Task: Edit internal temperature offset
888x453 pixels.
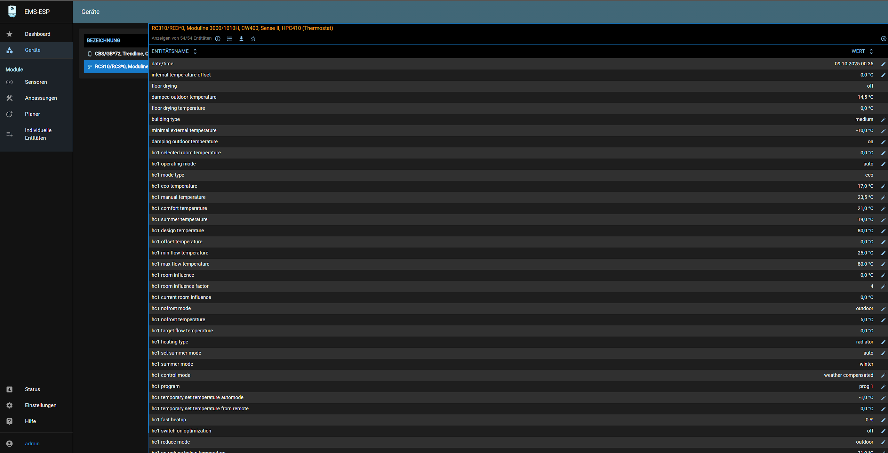Action: pyautogui.click(x=883, y=75)
